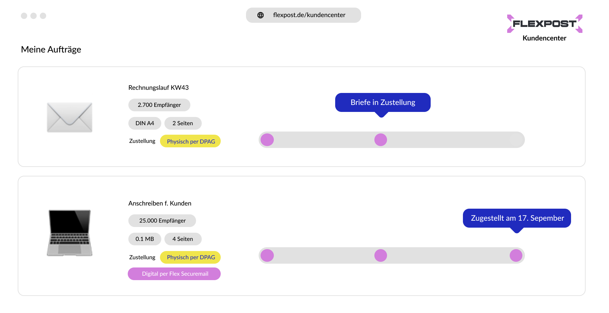Click the last progress dot of Anschreiben order
Viewport: 609px width, 313px height.
[516, 255]
